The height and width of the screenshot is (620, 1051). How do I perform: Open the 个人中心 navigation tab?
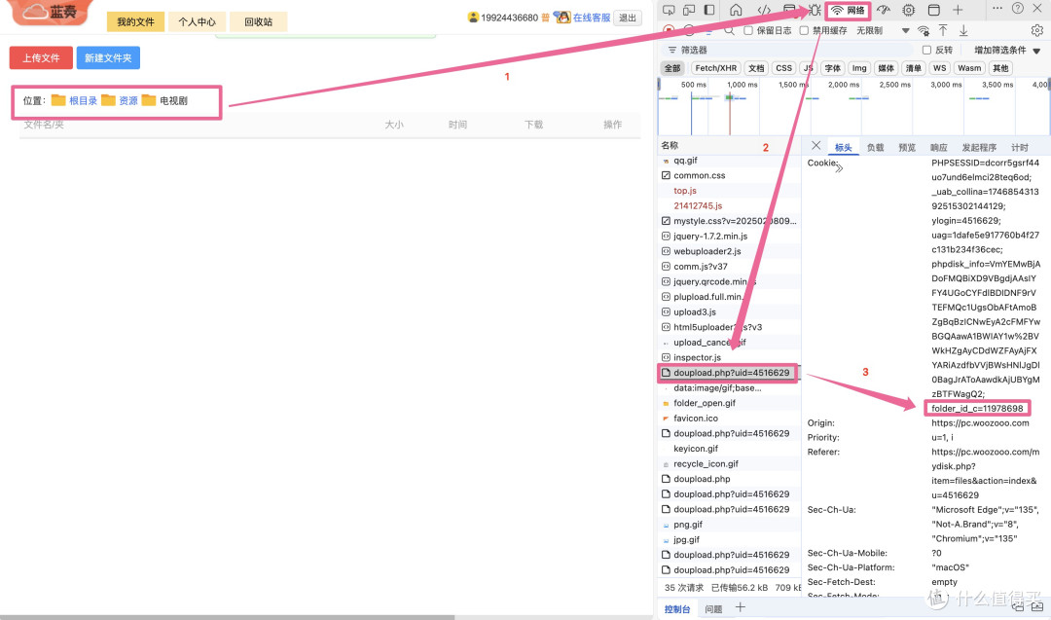(197, 21)
